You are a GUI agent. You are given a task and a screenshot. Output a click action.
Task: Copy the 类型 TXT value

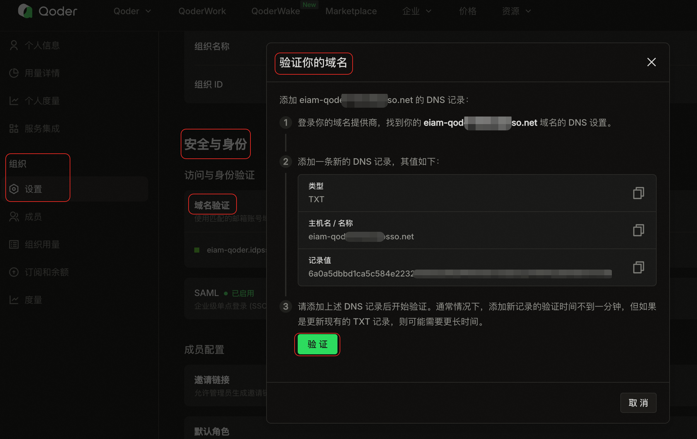point(639,193)
